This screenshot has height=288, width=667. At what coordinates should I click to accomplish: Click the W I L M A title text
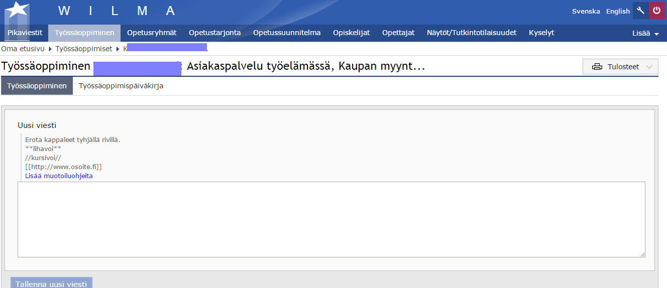(117, 11)
